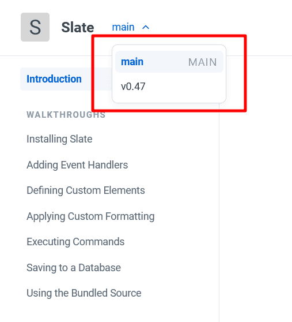Open the Slate title link

[x=78, y=27]
